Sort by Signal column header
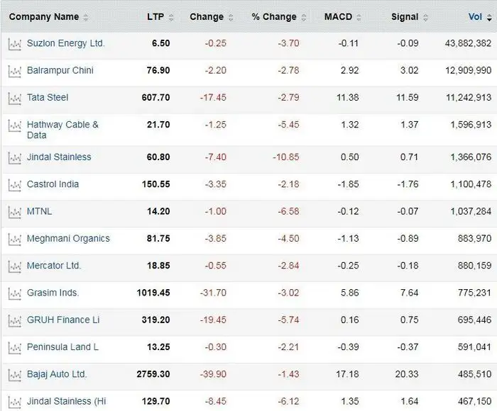 pos(404,17)
